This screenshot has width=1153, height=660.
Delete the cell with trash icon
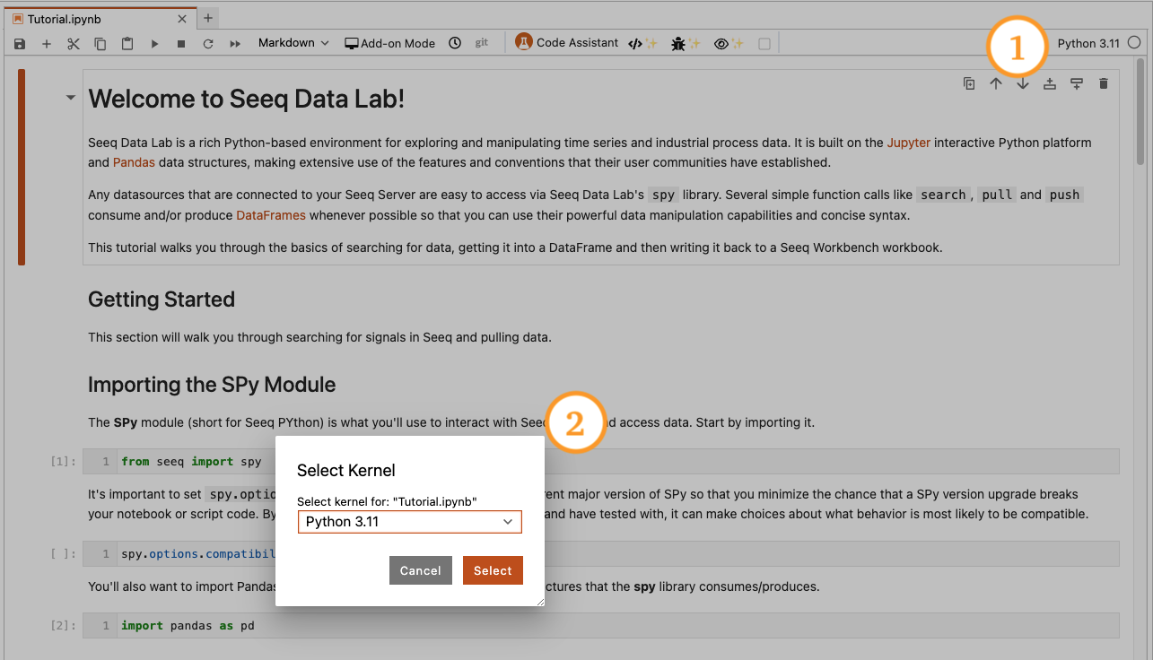point(1104,83)
